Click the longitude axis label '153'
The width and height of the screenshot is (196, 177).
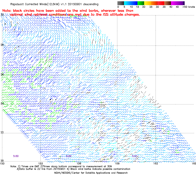(x=40, y=164)
